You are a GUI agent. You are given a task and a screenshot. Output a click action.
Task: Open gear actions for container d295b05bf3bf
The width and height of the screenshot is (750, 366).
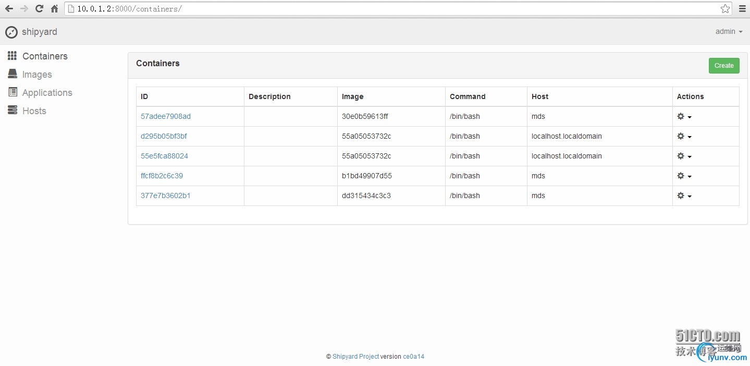click(x=684, y=137)
